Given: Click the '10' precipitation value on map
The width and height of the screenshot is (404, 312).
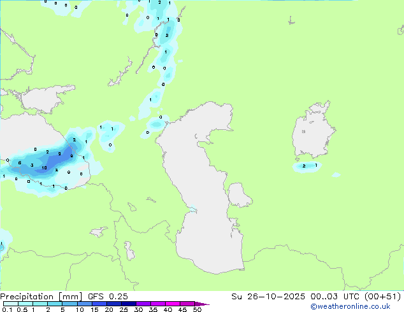Looking at the screenshot, I should click(45, 168).
